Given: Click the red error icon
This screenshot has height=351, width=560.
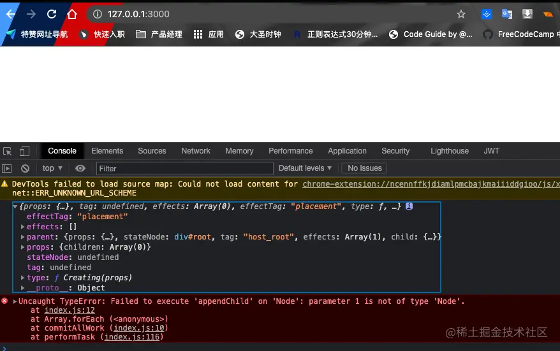Looking at the screenshot, I should (x=4, y=301).
